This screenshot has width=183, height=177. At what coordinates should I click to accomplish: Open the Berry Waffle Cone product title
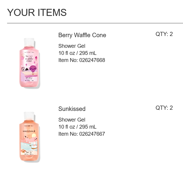(x=82, y=35)
